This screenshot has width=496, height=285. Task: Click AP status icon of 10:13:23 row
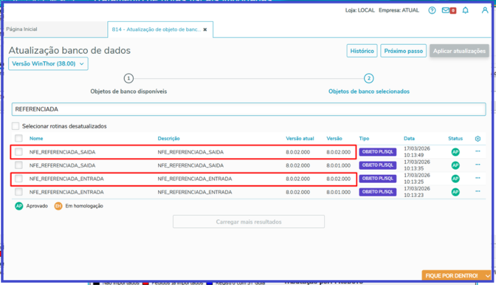pyautogui.click(x=455, y=192)
